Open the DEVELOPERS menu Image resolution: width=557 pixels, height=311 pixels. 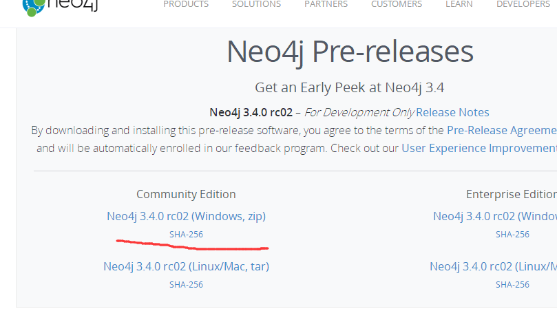pos(523,4)
